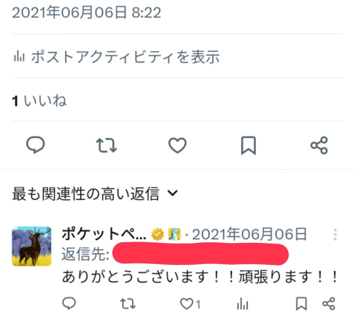Reply to the ありがとうございます comment
This screenshot has width=355, height=318.
(69, 304)
